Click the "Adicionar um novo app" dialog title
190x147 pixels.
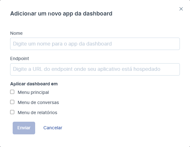(x=61, y=14)
